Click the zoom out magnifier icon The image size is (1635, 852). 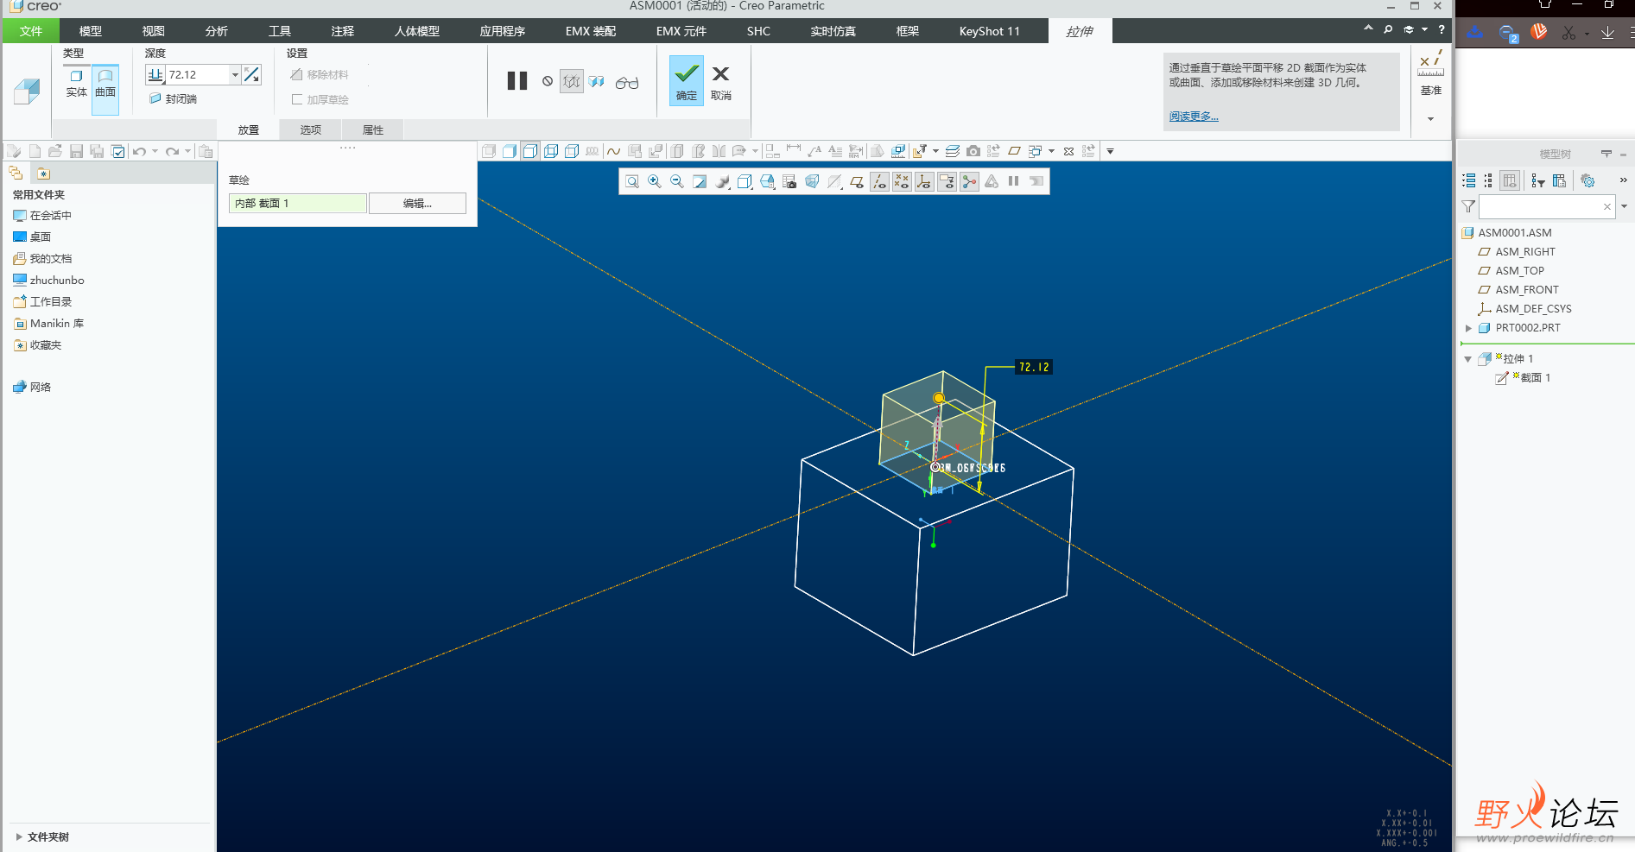pyautogui.click(x=677, y=181)
